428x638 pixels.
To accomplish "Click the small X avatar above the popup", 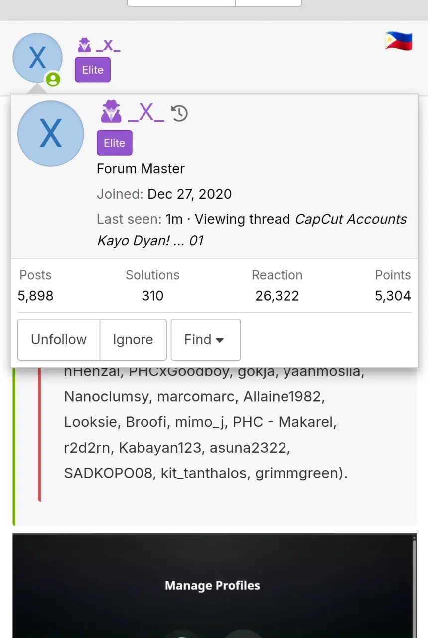I will [x=37, y=58].
